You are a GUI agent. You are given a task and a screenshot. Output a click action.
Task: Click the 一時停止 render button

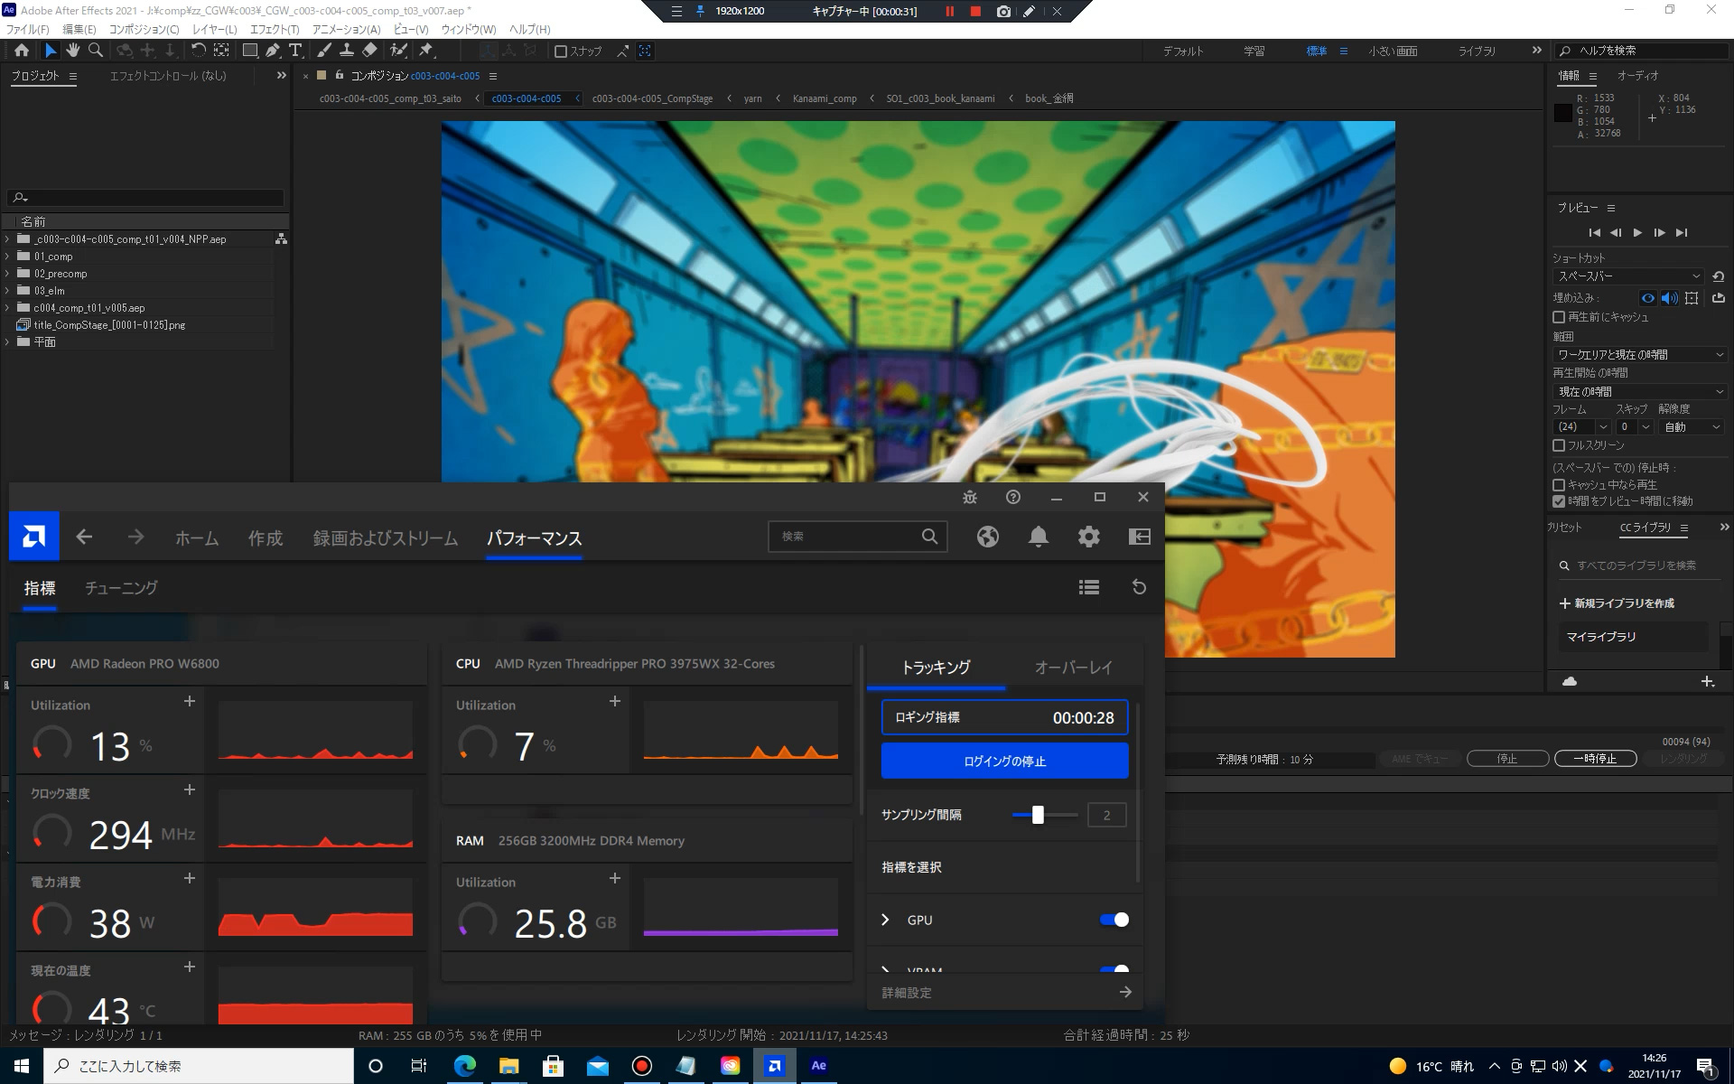tap(1595, 759)
